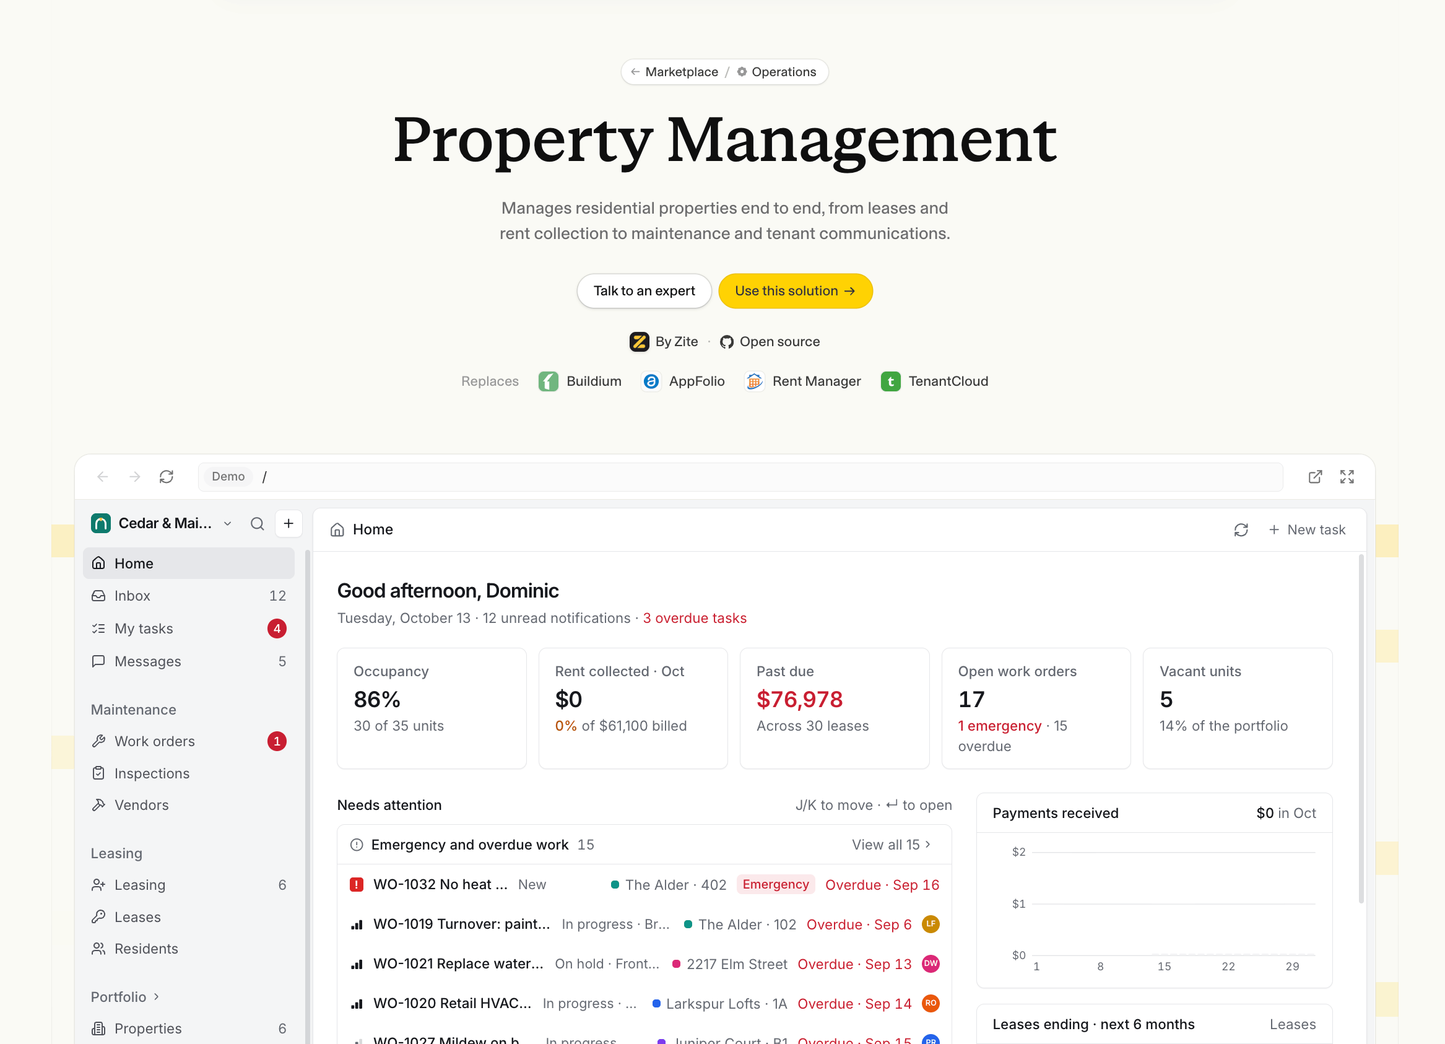Viewport: 1445px width, 1044px height.
Task: Open Messages in the sidebar
Action: click(189, 661)
